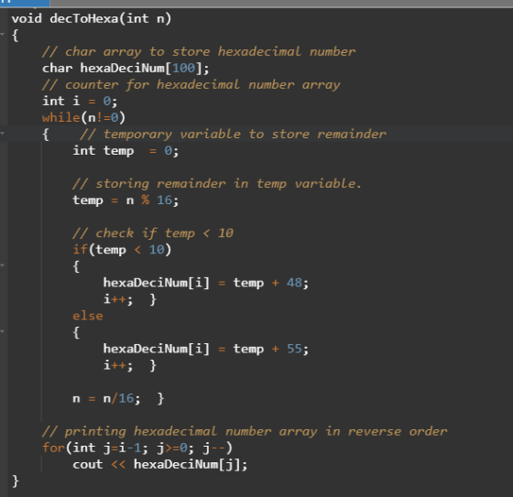Click the 'n = n/16;' statement
Screen dimensions: 513x497
pyautogui.click(x=106, y=398)
